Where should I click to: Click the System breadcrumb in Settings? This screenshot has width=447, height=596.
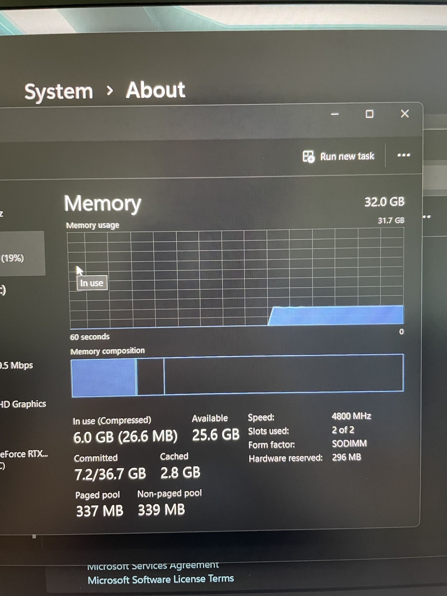(58, 92)
